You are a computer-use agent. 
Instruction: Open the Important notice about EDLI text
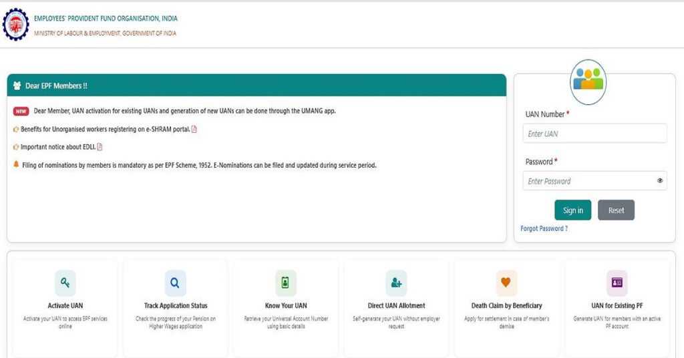pyautogui.click(x=58, y=147)
